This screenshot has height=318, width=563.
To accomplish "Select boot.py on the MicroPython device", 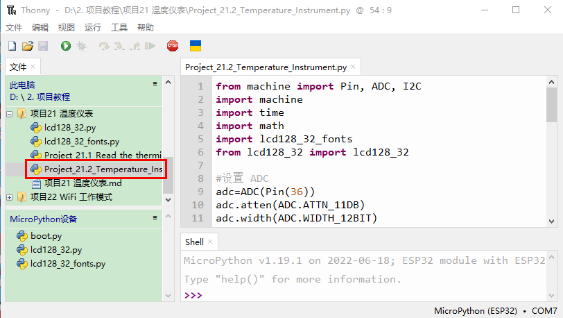I will point(46,236).
